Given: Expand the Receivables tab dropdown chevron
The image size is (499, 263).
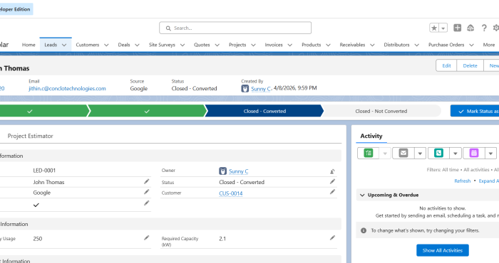Looking at the screenshot, I should click(x=372, y=45).
